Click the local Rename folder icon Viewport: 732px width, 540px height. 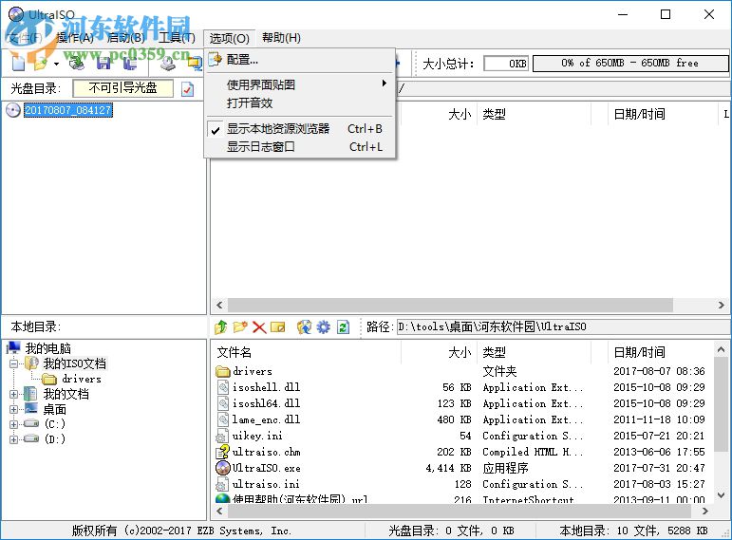click(278, 326)
